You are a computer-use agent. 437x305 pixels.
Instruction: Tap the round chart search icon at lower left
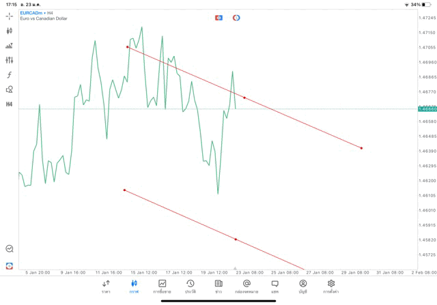point(10,249)
